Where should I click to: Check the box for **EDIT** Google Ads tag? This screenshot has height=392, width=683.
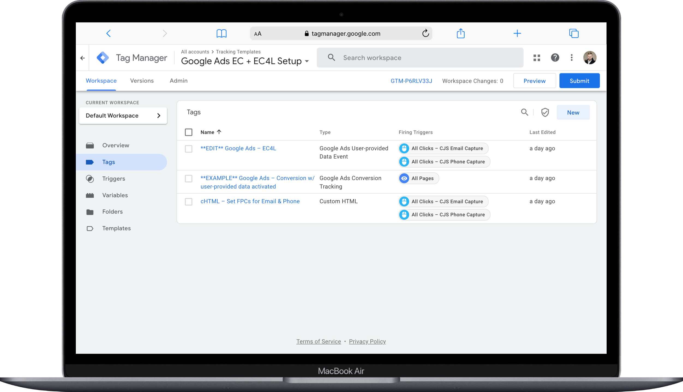coord(188,149)
